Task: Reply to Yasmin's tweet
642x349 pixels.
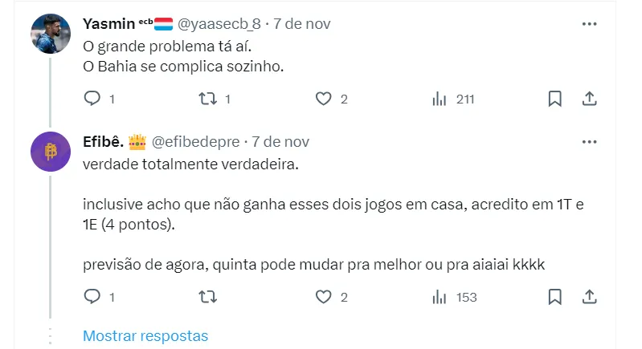Action: tap(92, 99)
